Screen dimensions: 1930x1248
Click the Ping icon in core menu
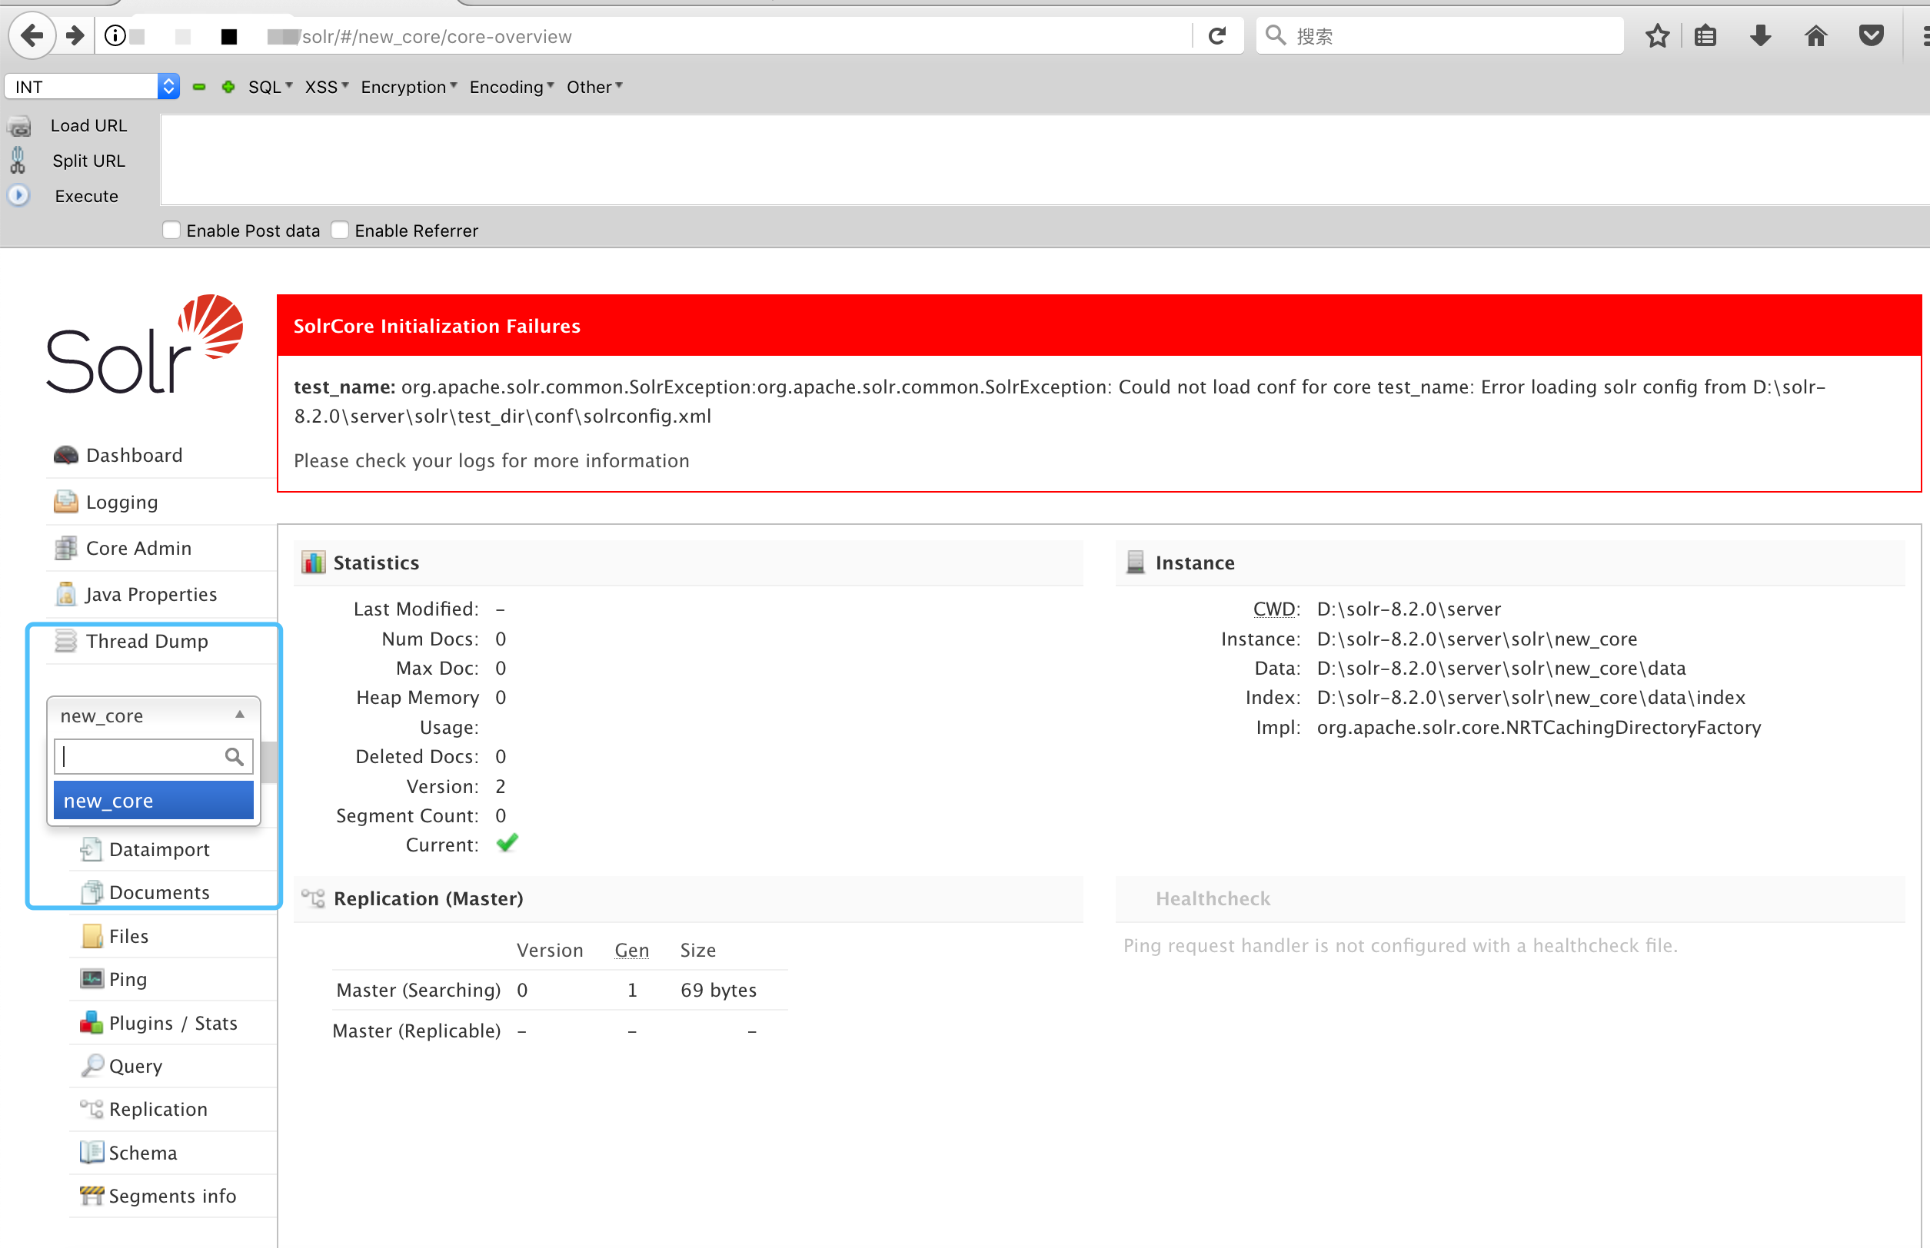(x=92, y=979)
